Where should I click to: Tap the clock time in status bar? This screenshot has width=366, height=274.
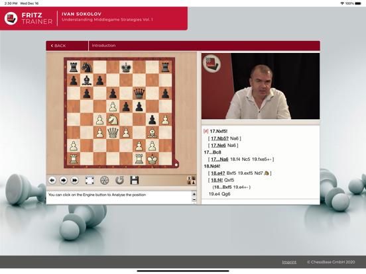pos(11,3)
